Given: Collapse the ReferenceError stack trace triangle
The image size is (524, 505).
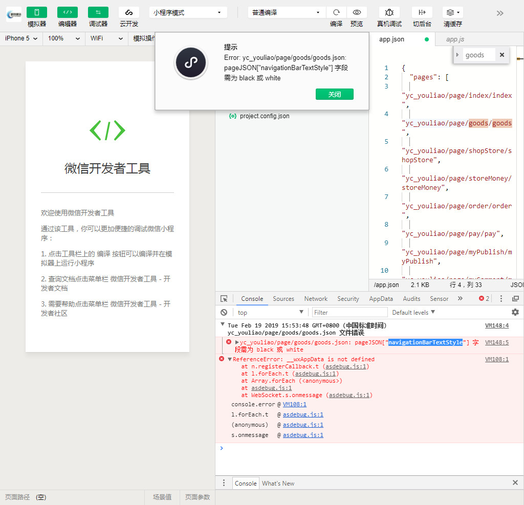Looking at the screenshot, I should [x=230, y=359].
